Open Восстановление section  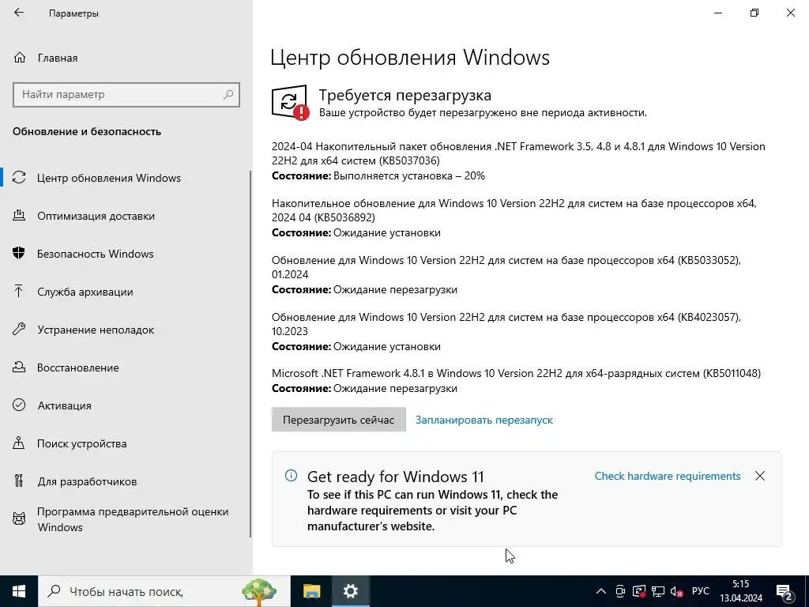pos(78,368)
